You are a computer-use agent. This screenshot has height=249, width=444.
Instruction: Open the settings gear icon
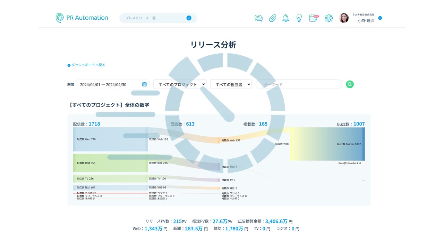[x=328, y=18]
